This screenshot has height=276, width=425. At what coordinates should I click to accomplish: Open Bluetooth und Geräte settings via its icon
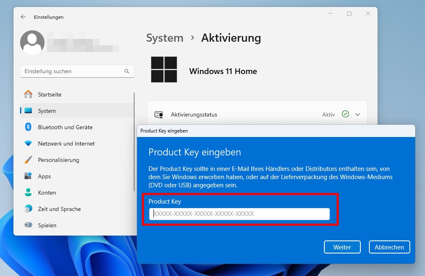pyautogui.click(x=28, y=127)
